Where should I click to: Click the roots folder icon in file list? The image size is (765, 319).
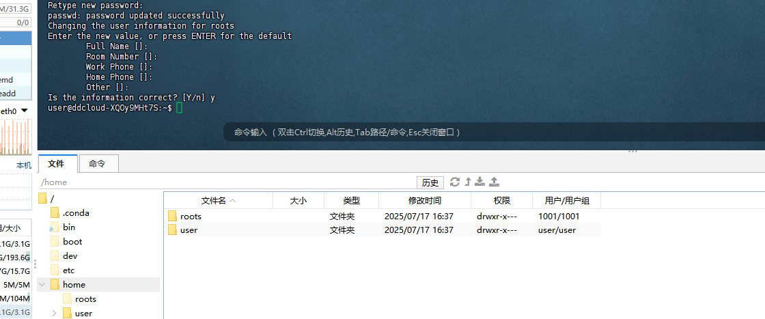click(x=172, y=216)
